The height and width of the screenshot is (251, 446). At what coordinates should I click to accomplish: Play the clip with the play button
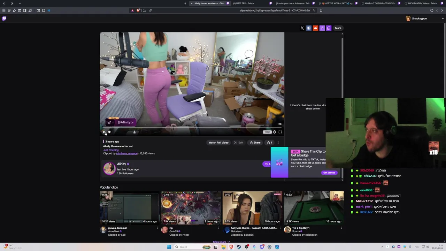[x=104, y=132]
